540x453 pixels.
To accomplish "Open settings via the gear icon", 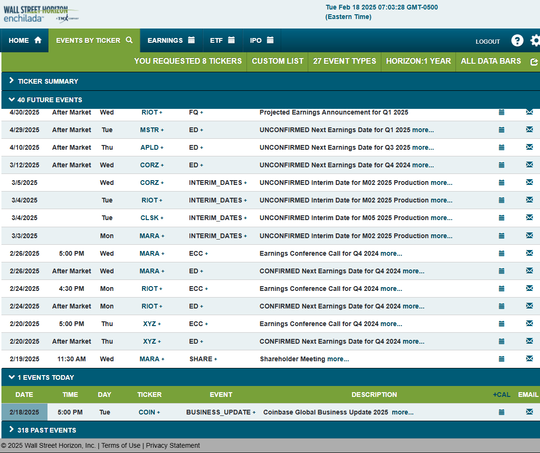I will pos(535,41).
